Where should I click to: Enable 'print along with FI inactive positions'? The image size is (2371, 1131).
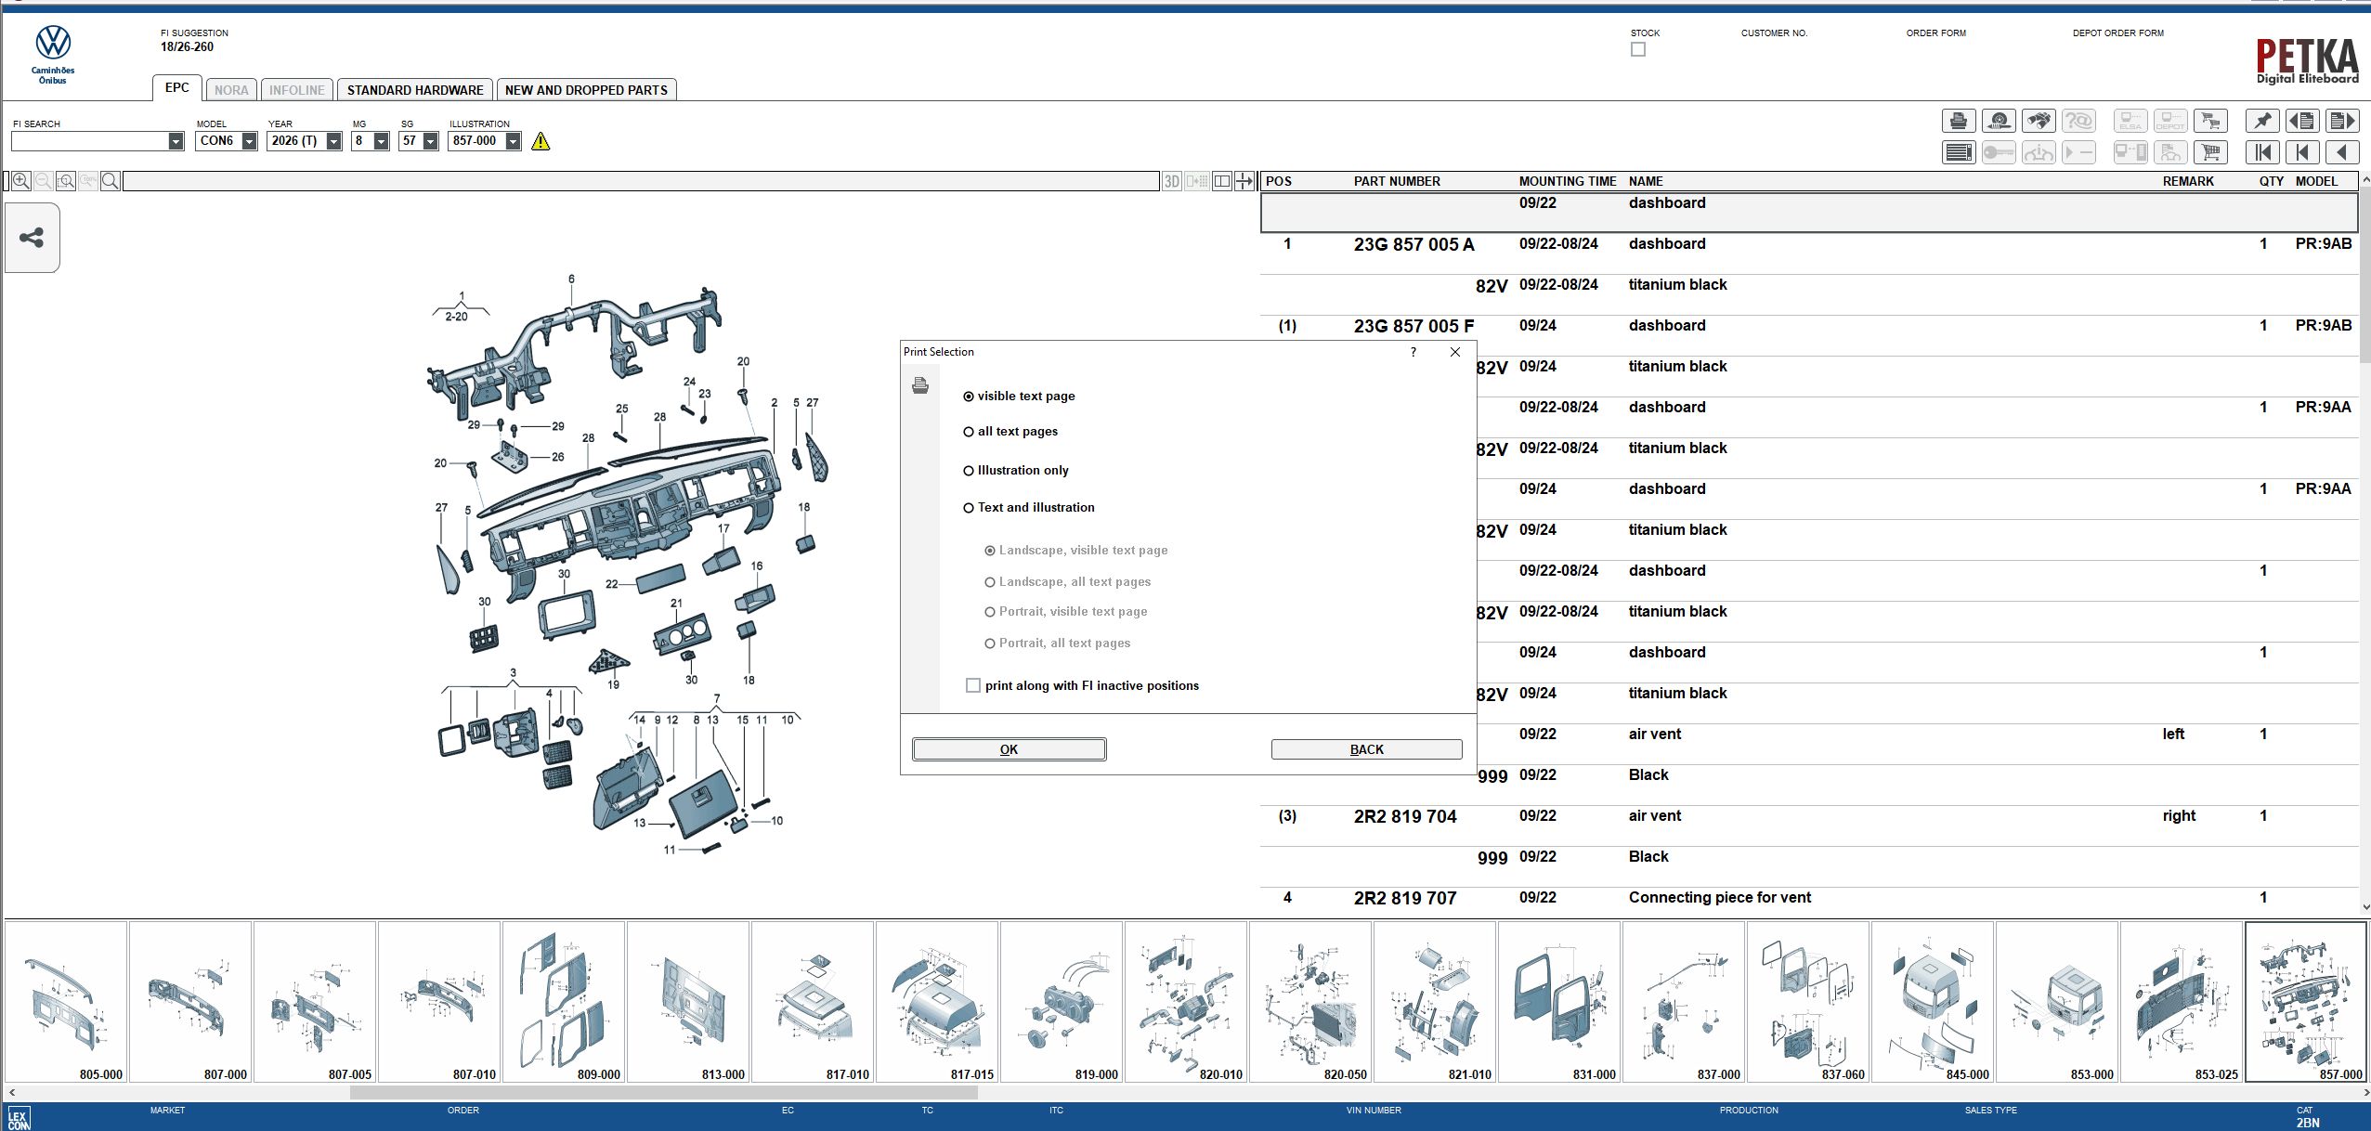tap(972, 684)
